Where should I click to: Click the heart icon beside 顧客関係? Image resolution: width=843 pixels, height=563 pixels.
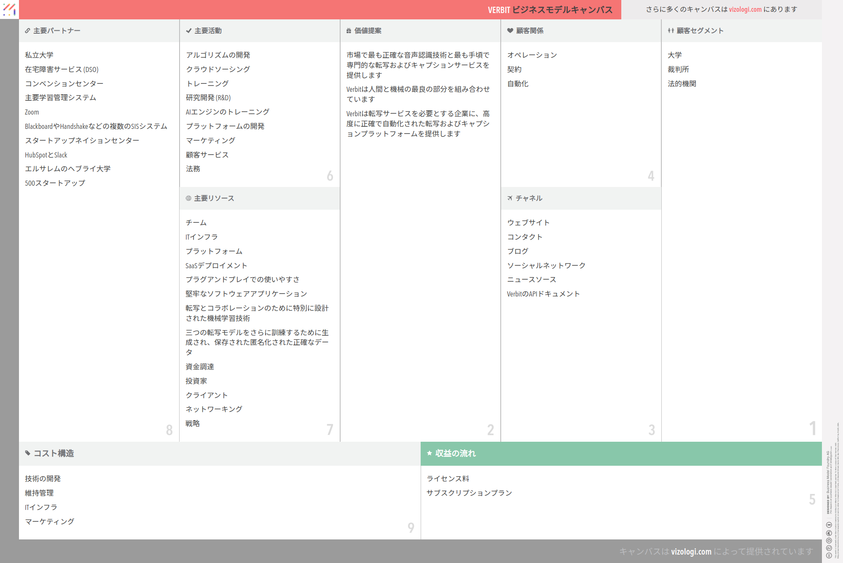tap(510, 31)
